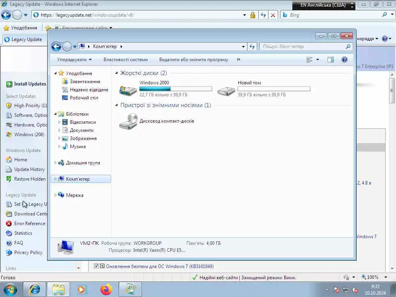Click the magnifier in Explorer search box
Screen dimensions: 396x297
[x=348, y=46]
